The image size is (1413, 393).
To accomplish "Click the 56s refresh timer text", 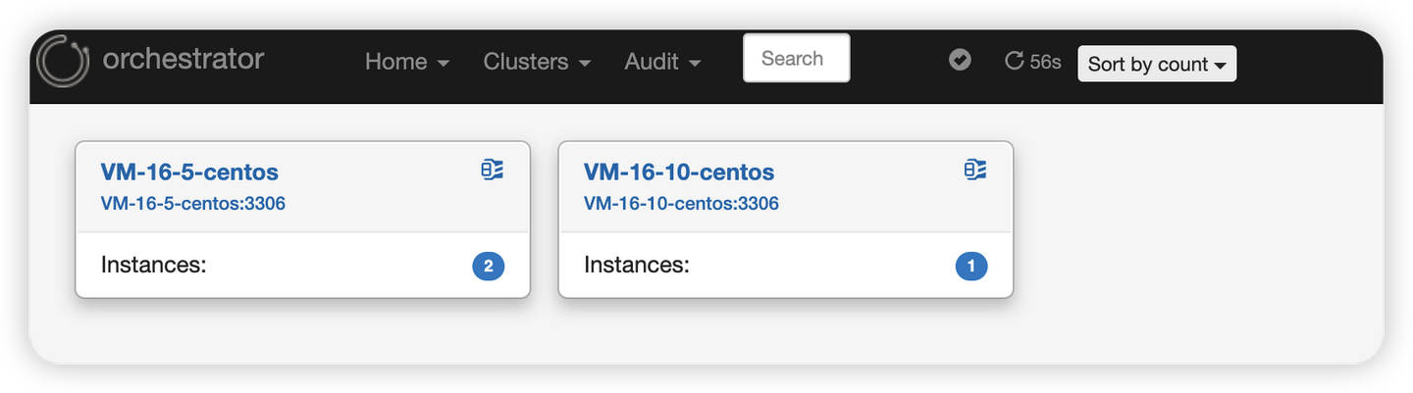I will pos(1045,62).
